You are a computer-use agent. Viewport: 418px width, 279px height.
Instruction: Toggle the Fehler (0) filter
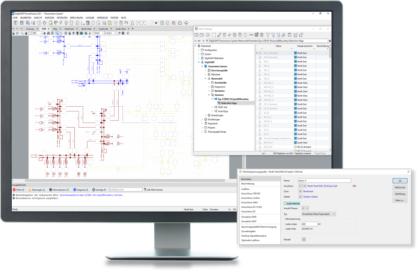[x=19, y=189]
